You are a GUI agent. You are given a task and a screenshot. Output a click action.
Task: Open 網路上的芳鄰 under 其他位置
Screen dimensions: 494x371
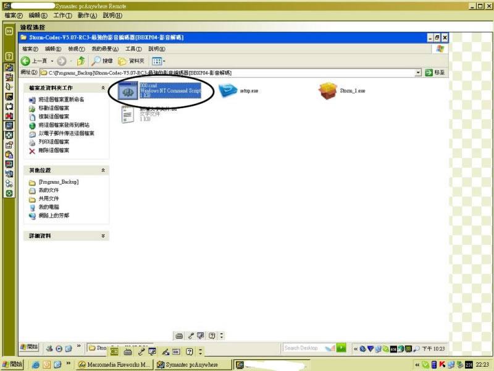[54, 215]
